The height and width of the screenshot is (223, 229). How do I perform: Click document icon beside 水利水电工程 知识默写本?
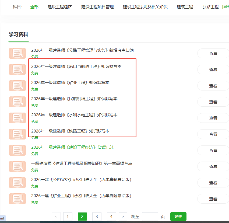coord(17,118)
